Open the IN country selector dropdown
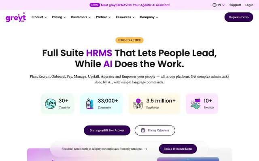Image resolution: width=259 pixels, height=161 pixels. coord(219,5)
